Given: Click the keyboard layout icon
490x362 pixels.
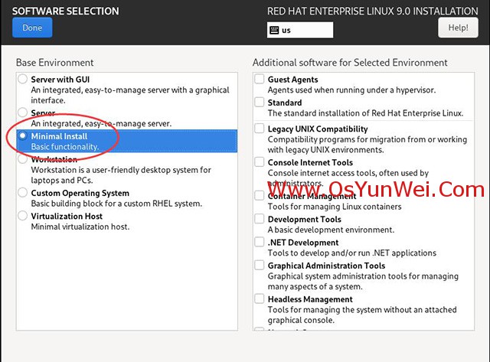Looking at the screenshot, I should [x=274, y=31].
